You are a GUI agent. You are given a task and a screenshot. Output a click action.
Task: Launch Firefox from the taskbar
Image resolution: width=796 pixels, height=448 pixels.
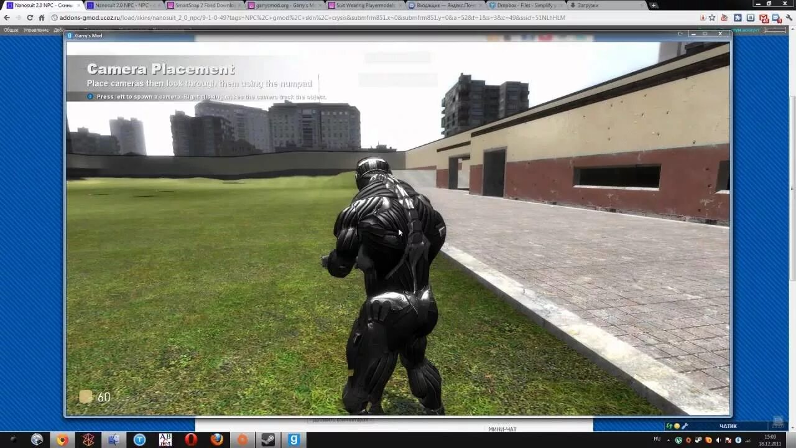tap(216, 440)
